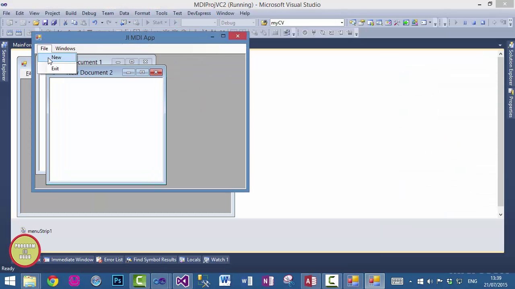Click the Undo toolbar icon
The width and height of the screenshot is (515, 289).
coord(95,22)
